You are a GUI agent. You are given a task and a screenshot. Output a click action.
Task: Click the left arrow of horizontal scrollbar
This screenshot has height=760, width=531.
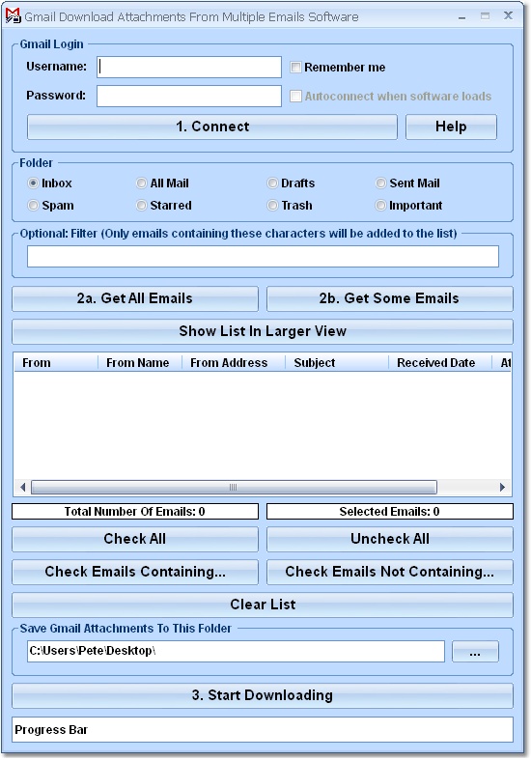pyautogui.click(x=22, y=487)
